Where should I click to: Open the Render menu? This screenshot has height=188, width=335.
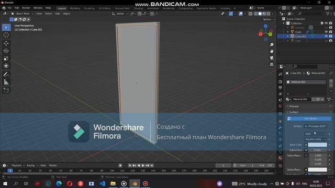[x=26, y=8]
